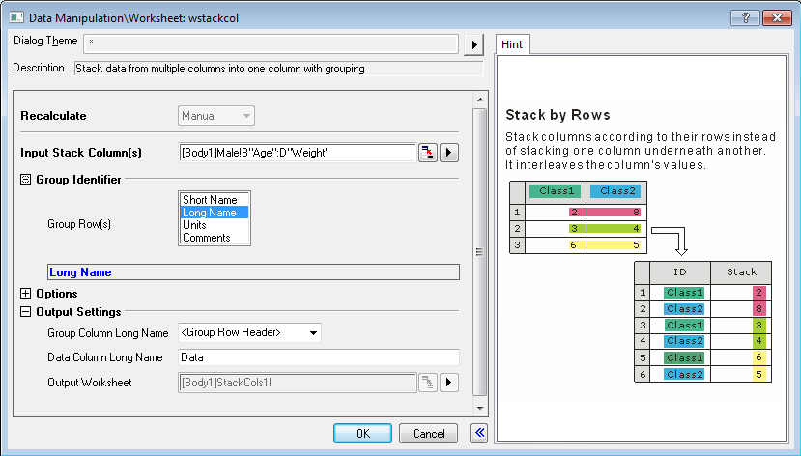The width and height of the screenshot is (801, 456).
Task: Click the Output Worksheet range selector icon
Action: (x=427, y=383)
